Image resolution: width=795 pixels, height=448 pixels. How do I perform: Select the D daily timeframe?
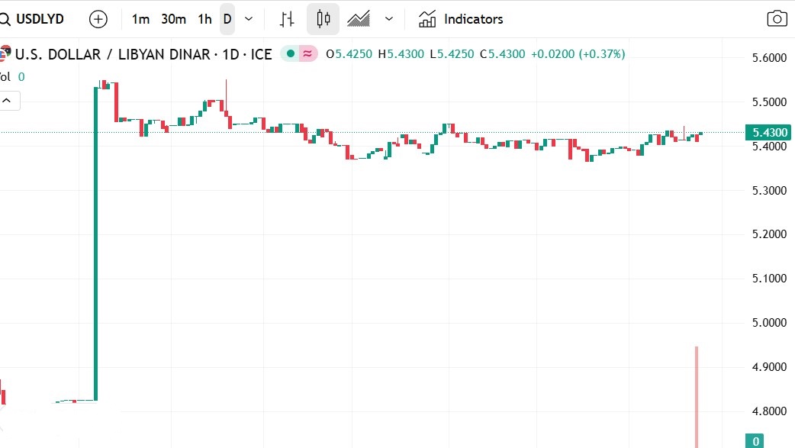coord(227,19)
